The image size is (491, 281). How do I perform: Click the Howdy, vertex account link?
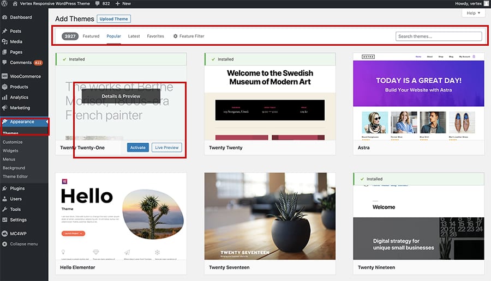(468, 4)
